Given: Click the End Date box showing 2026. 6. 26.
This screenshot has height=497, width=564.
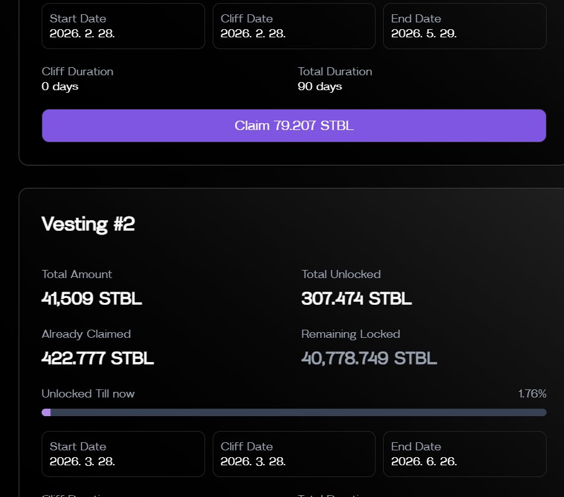Looking at the screenshot, I should 464,454.
